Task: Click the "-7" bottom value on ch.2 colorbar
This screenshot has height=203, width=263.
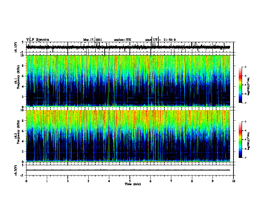Action: tap(245, 158)
